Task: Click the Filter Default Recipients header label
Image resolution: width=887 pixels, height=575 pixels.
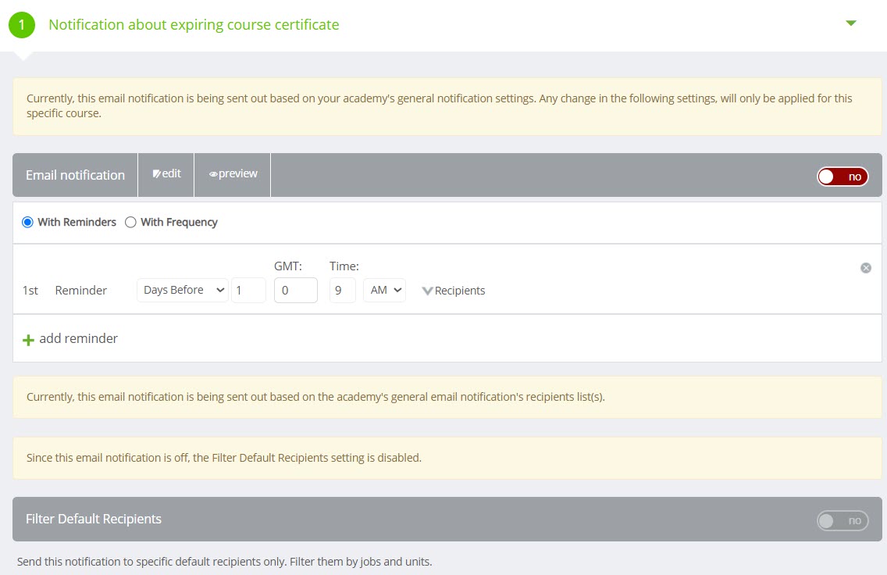Action: tap(94, 520)
